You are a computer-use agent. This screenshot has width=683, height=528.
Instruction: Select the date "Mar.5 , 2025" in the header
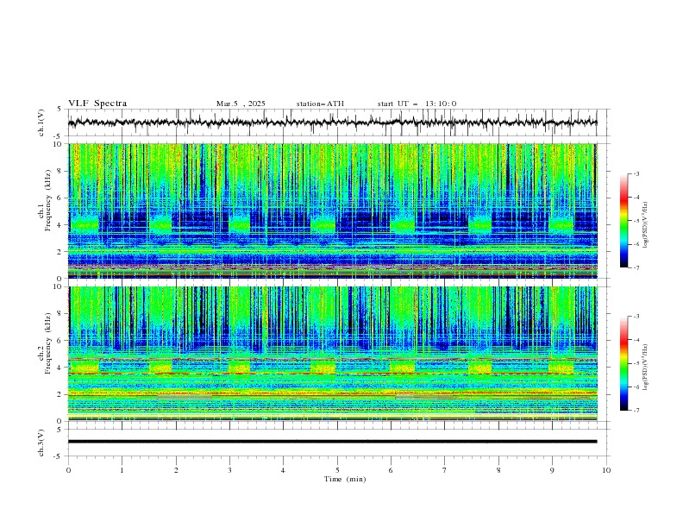click(241, 104)
